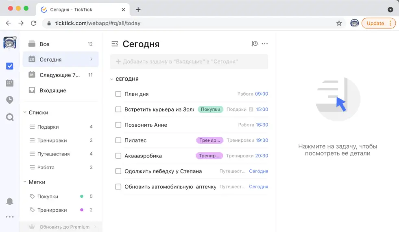Collapse task list panel via hamburger icon
Viewport: 399px width, 232px height.
point(115,44)
